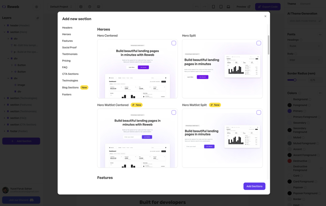Open the Headings font dropdown (Rubik)

(305, 46)
